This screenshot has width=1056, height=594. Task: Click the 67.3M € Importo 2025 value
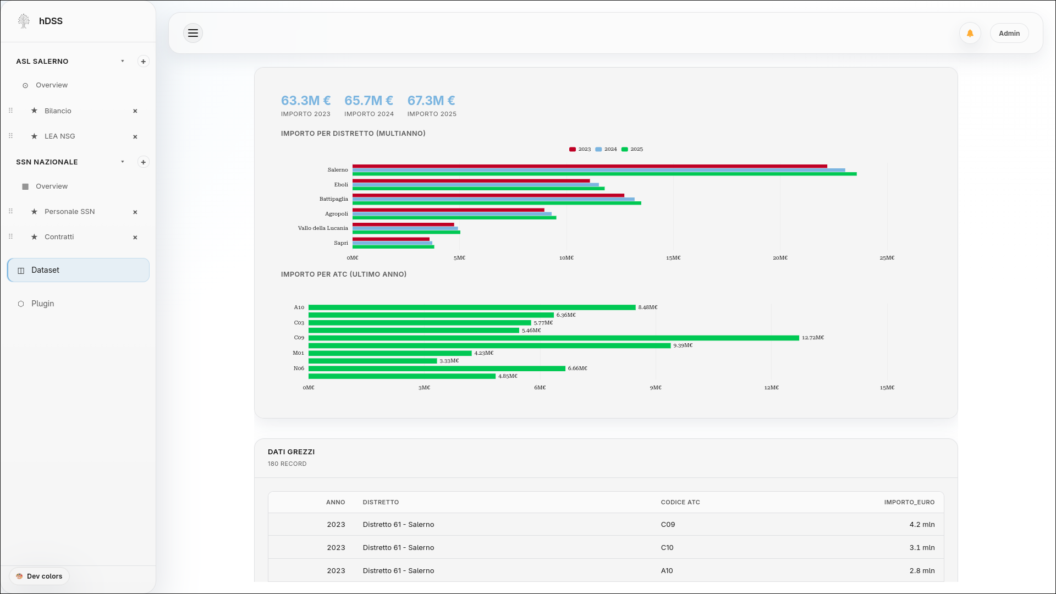coord(431,101)
